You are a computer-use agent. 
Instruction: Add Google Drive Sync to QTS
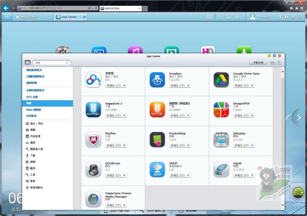pos(244,86)
